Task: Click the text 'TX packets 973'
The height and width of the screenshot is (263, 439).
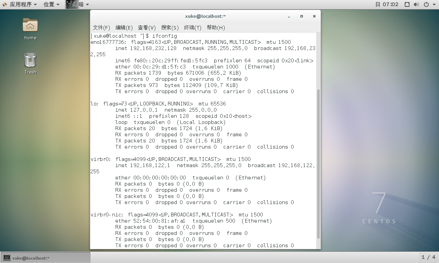Action: [137, 85]
